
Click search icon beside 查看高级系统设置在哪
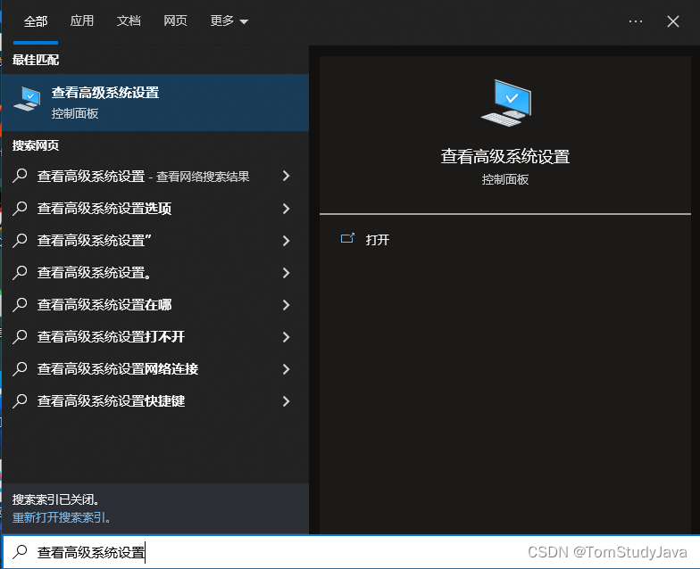point(20,305)
